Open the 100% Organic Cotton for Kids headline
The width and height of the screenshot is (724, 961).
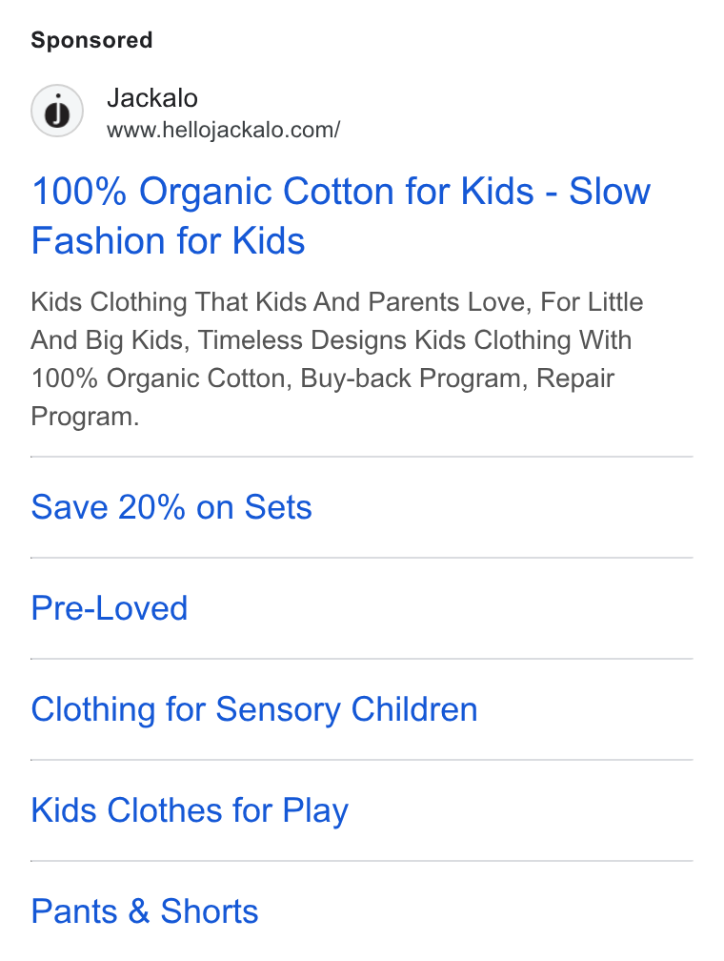340,215
